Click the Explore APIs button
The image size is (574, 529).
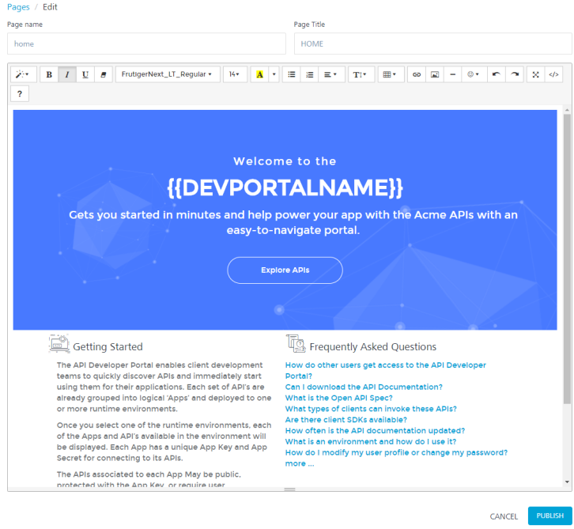(x=285, y=270)
